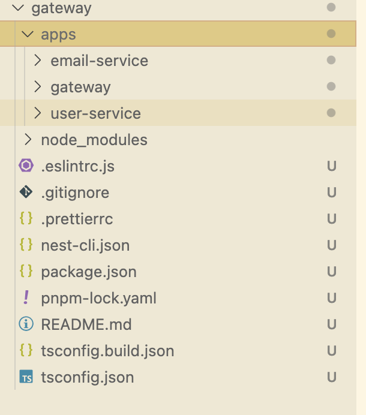Expand the gateway subfolder inside apps
Image resolution: width=366 pixels, height=415 pixels.
tap(38, 87)
